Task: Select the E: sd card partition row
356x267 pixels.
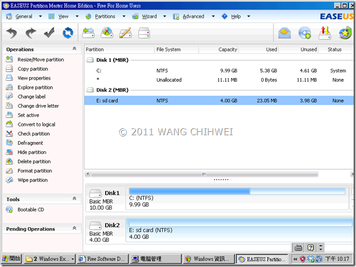Action: tap(219, 100)
